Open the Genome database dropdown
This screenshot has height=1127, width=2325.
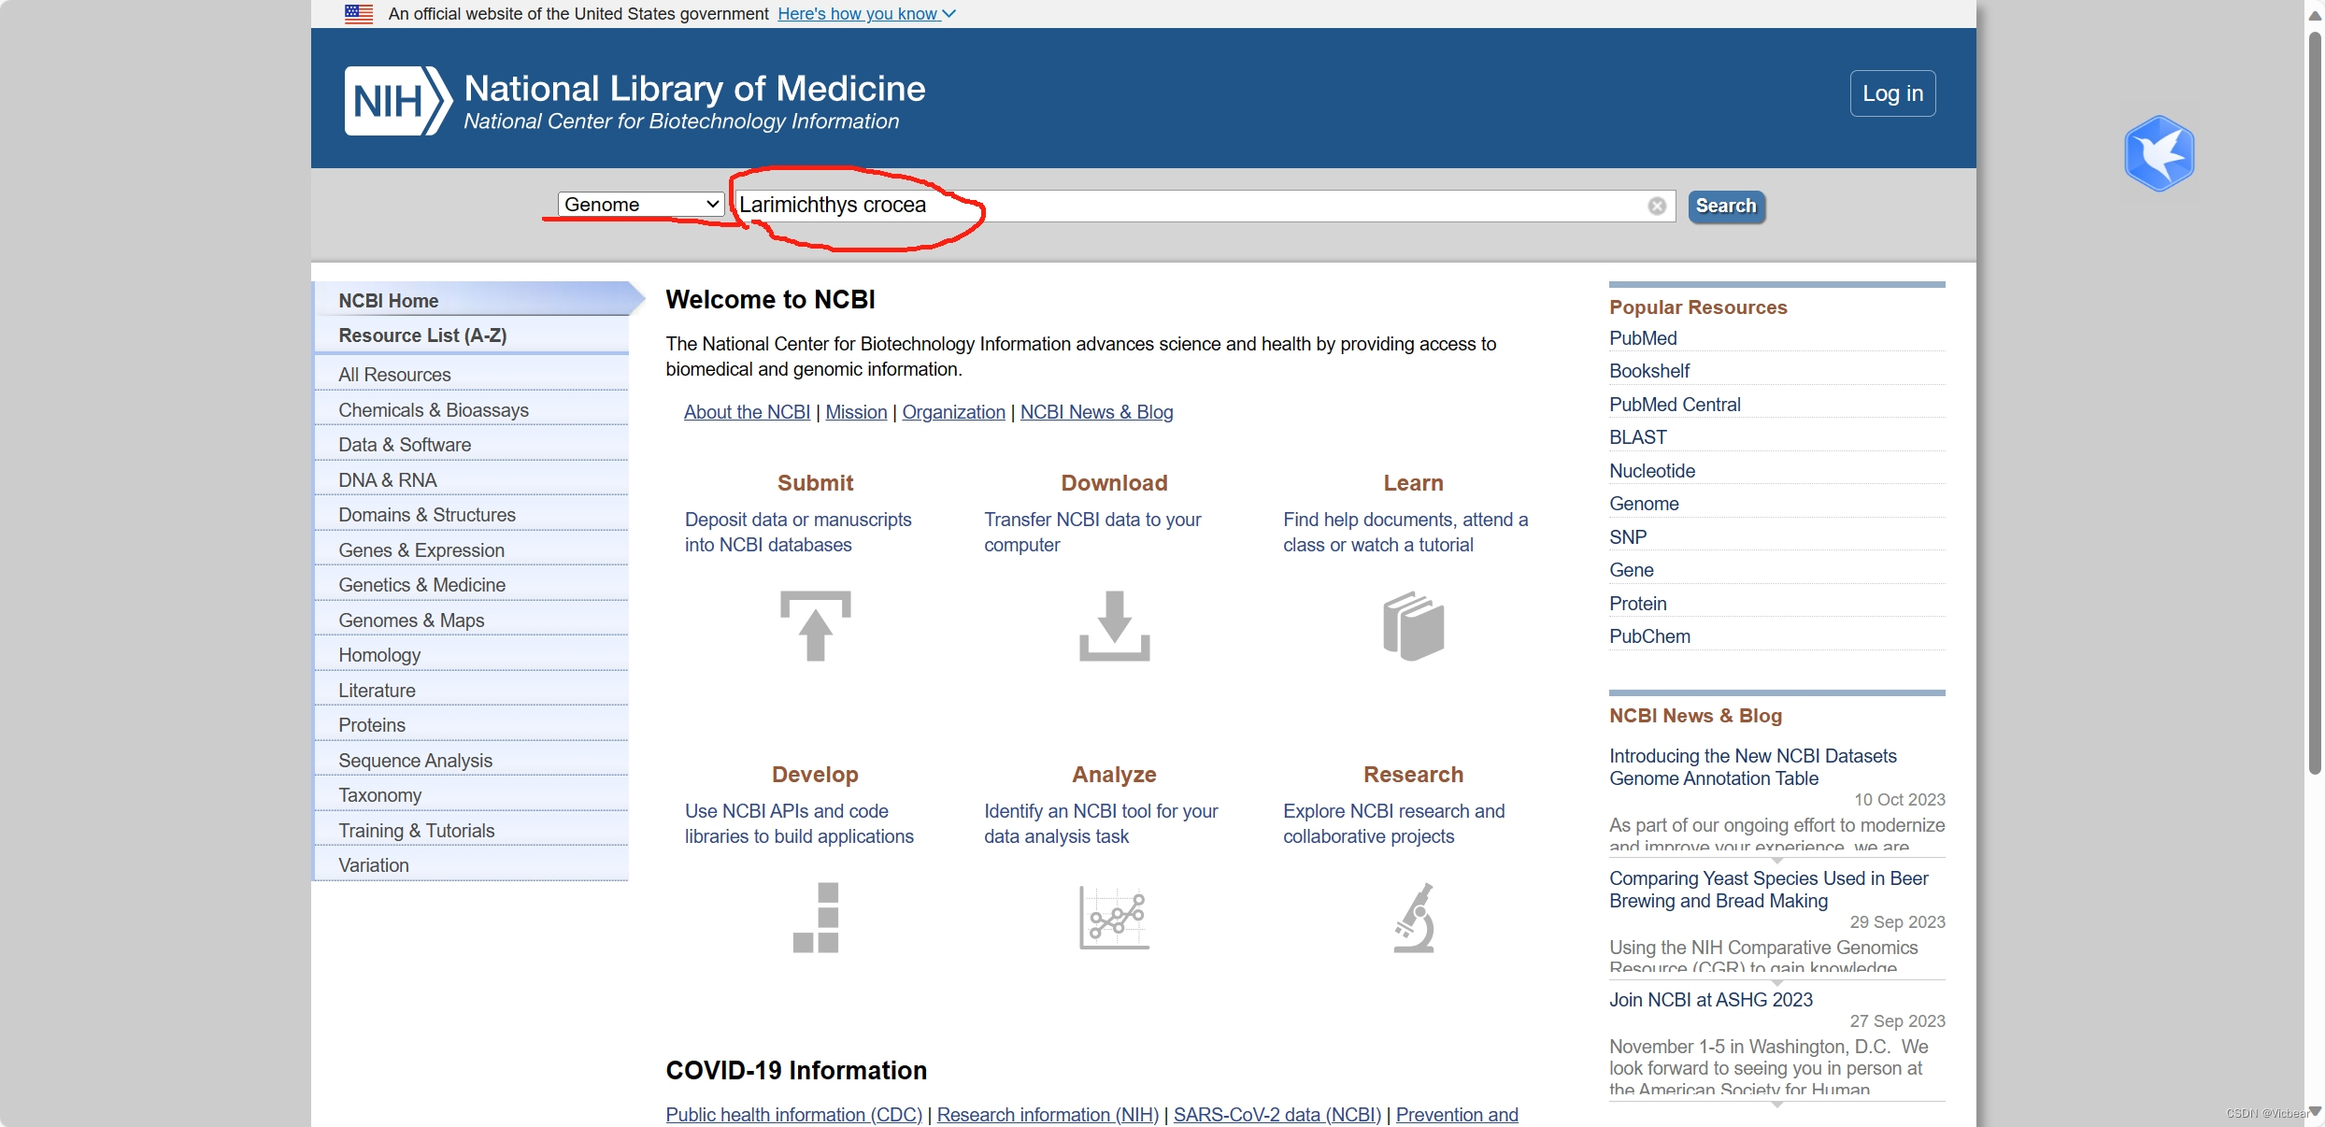(x=641, y=205)
